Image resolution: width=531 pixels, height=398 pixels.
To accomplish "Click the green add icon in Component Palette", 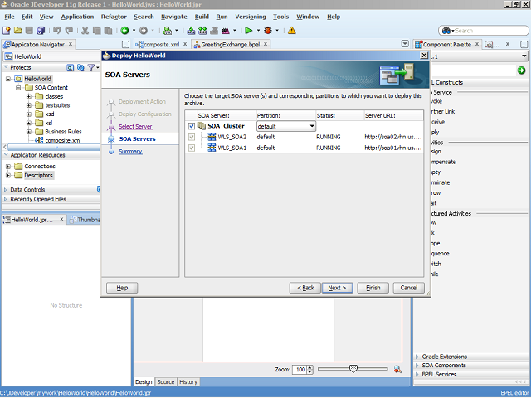I will [521, 70].
